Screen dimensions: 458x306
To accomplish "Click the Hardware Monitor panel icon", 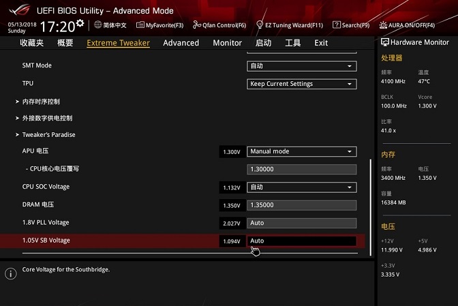I will click(384, 42).
